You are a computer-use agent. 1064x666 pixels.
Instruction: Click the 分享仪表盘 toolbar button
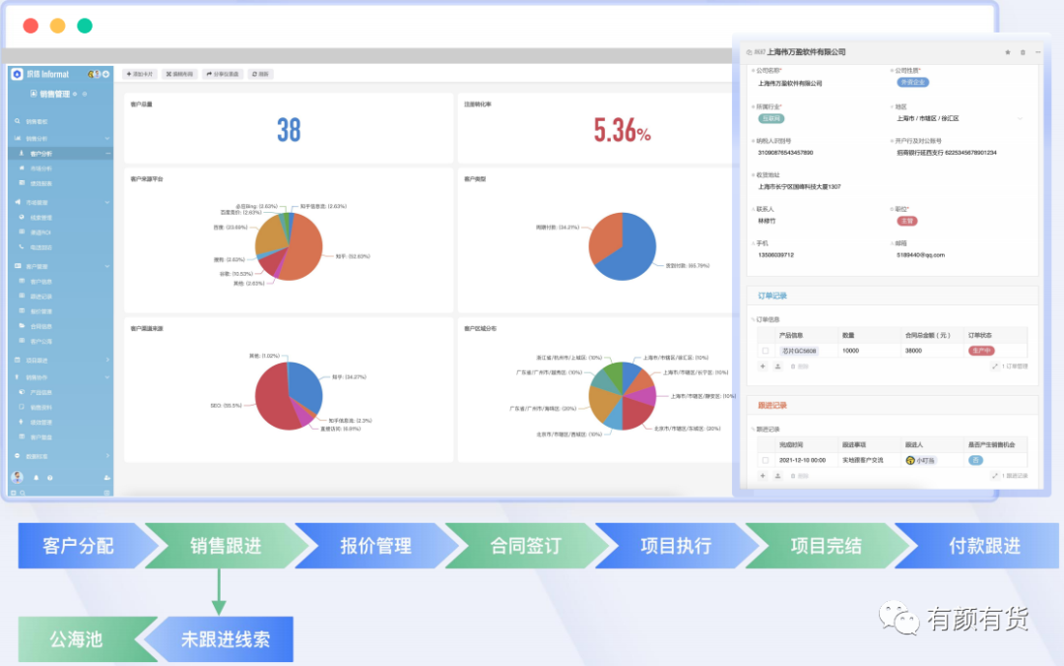223,74
